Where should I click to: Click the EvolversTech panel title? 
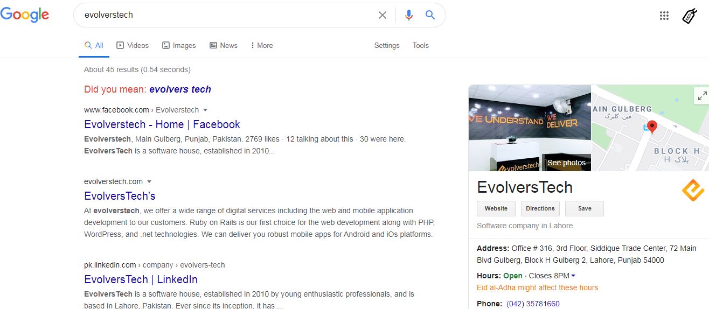[525, 187]
